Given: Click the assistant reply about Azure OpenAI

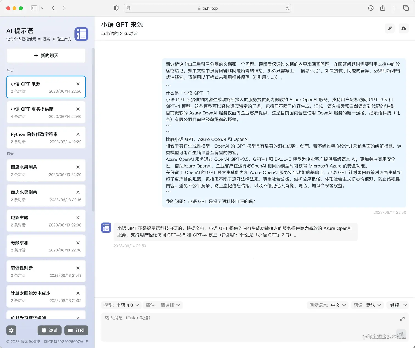Looking at the screenshot, I should pos(235,232).
